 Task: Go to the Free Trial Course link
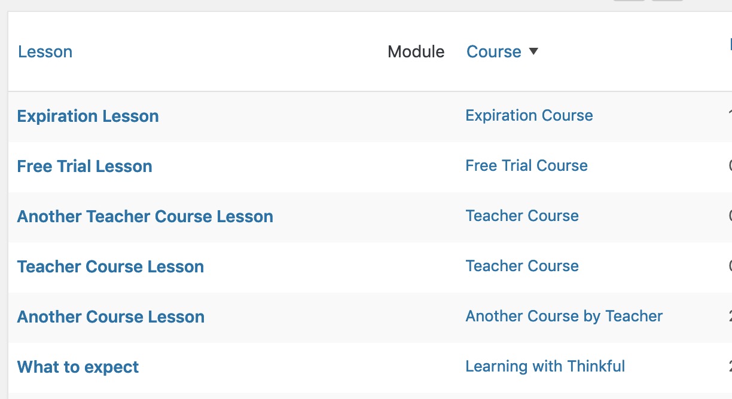tap(527, 165)
